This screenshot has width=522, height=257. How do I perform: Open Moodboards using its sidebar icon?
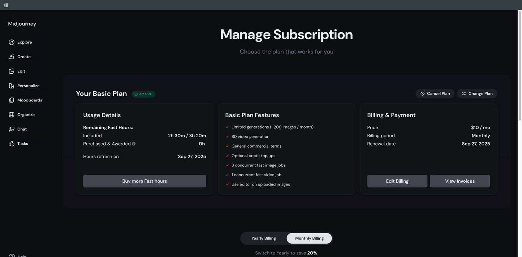pos(12,100)
